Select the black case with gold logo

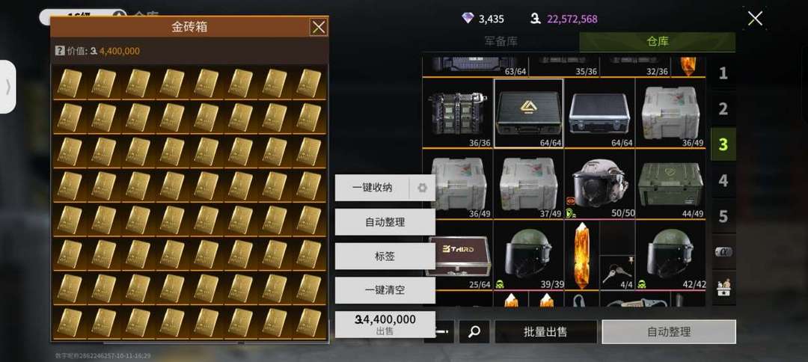(x=529, y=113)
